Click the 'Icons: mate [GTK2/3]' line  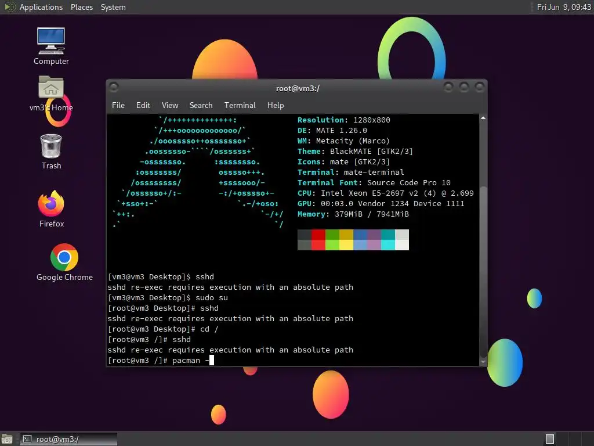click(x=343, y=162)
